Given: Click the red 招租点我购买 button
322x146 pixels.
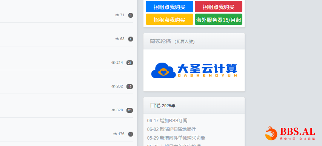Looking at the screenshot, I should [219, 6].
